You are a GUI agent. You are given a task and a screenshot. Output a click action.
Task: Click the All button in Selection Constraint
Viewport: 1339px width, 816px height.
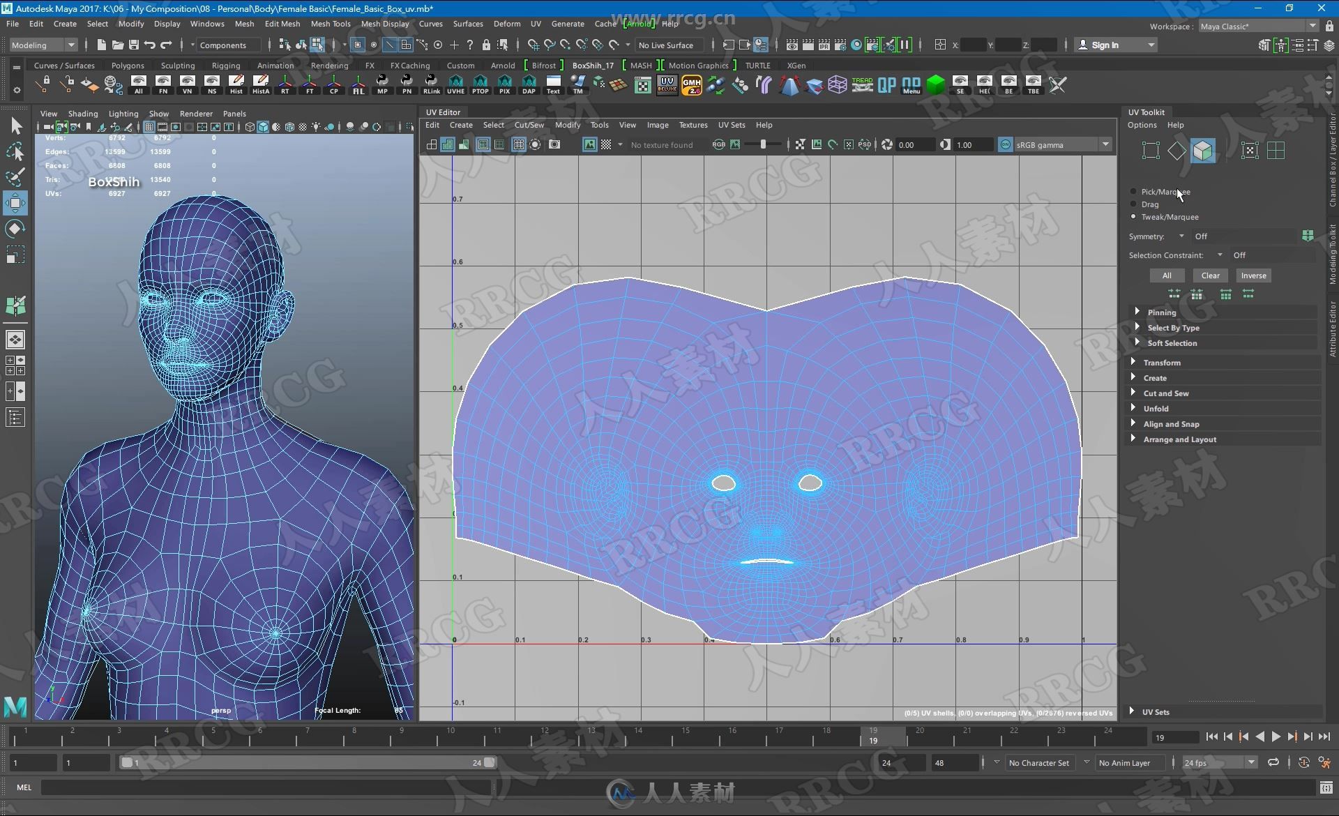[1168, 275]
